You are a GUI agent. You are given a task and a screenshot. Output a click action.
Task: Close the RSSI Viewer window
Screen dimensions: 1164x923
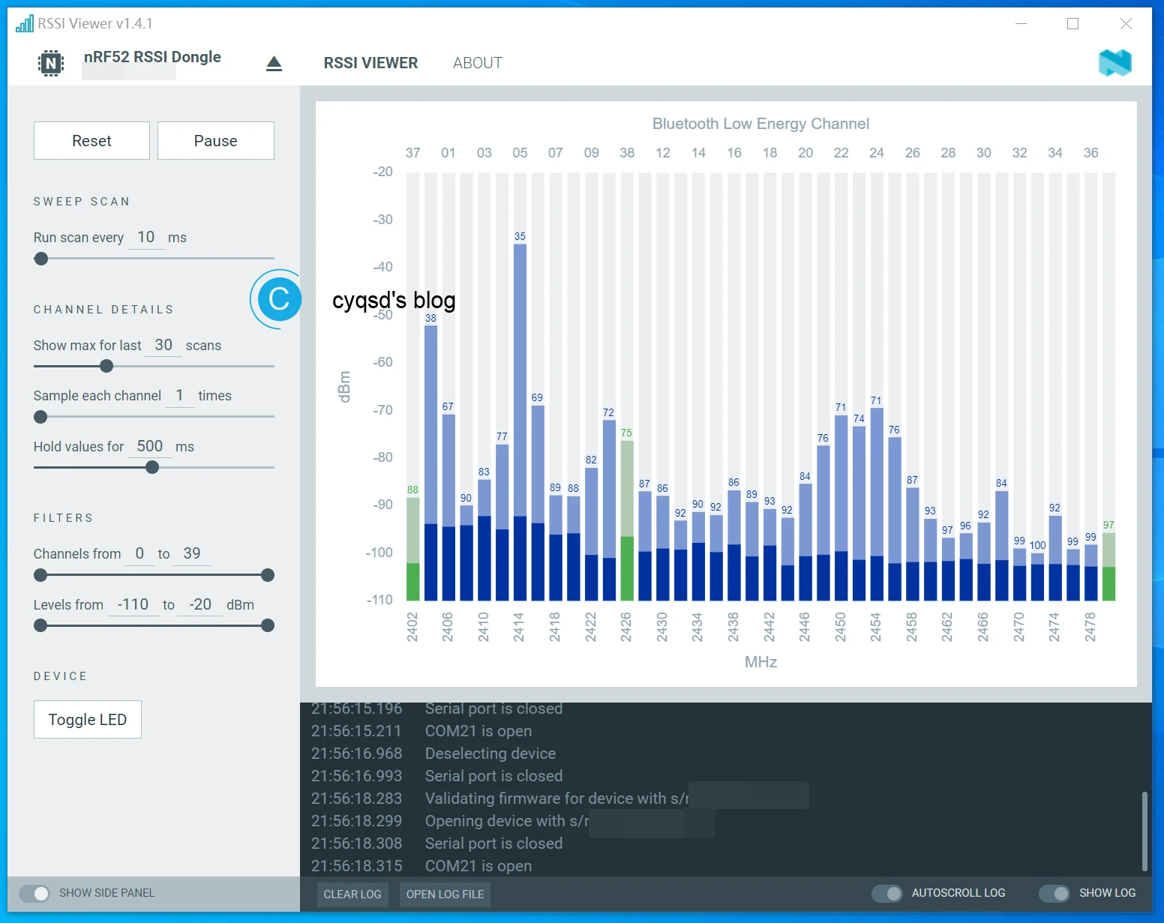click(x=1126, y=23)
